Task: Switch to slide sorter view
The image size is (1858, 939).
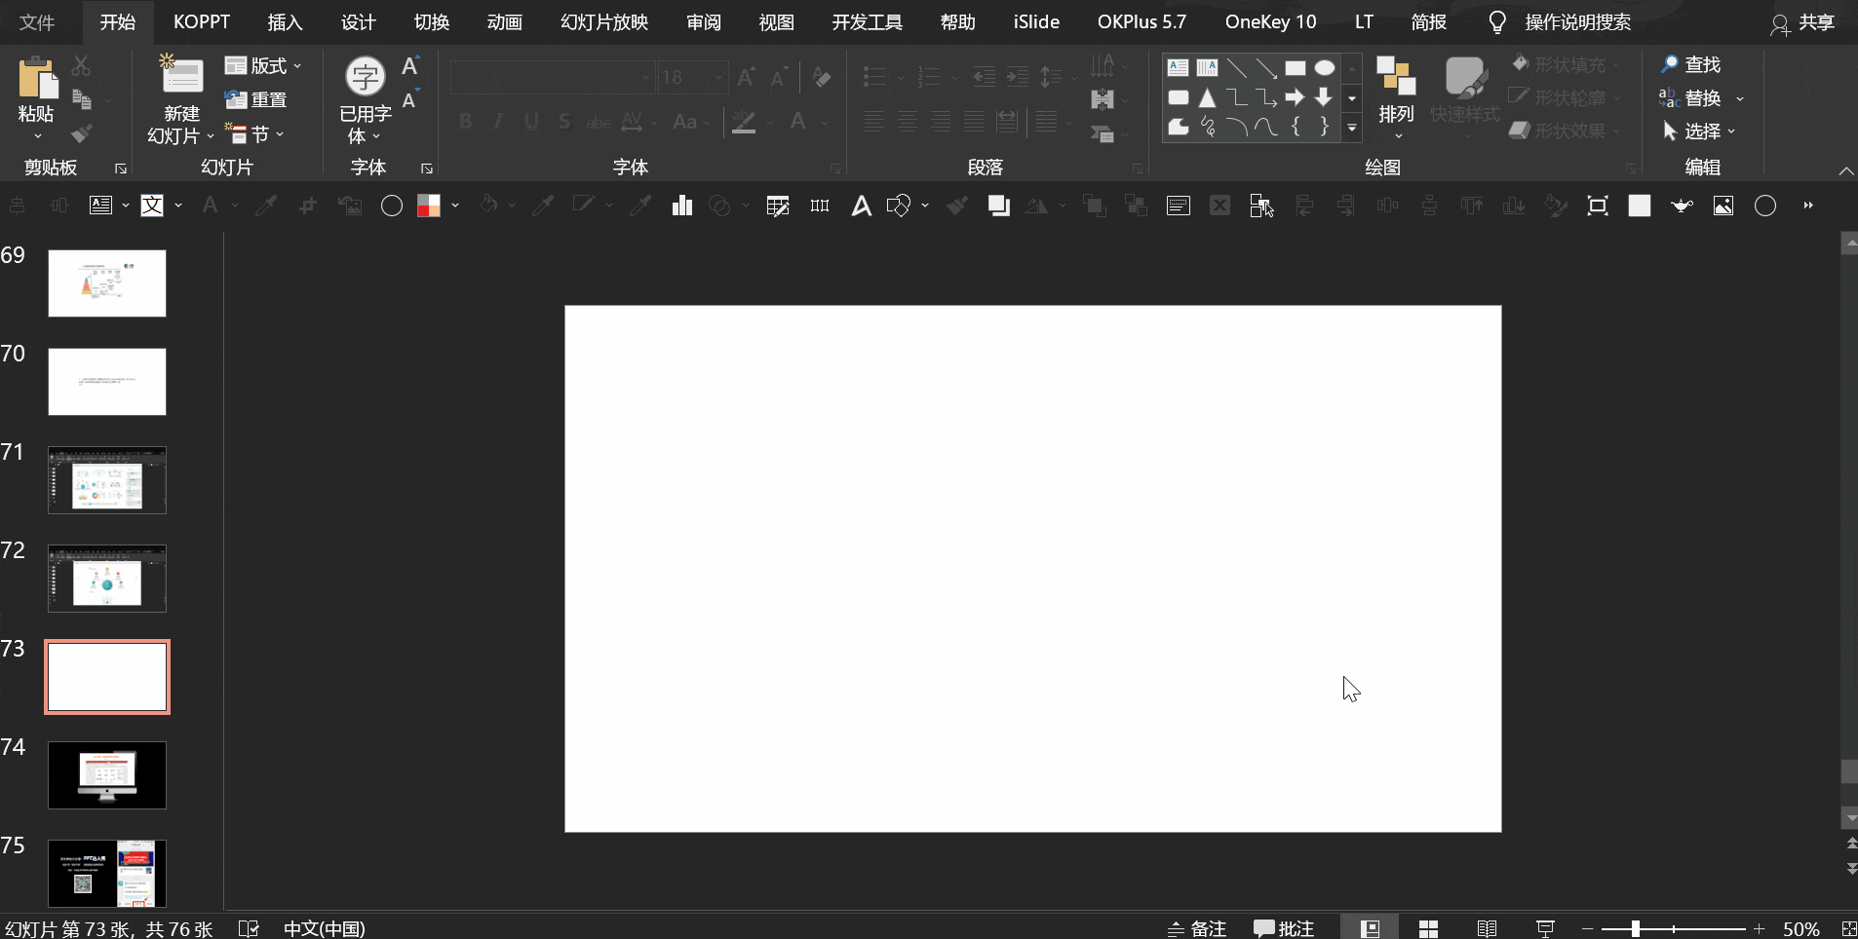Action: pyautogui.click(x=1428, y=928)
